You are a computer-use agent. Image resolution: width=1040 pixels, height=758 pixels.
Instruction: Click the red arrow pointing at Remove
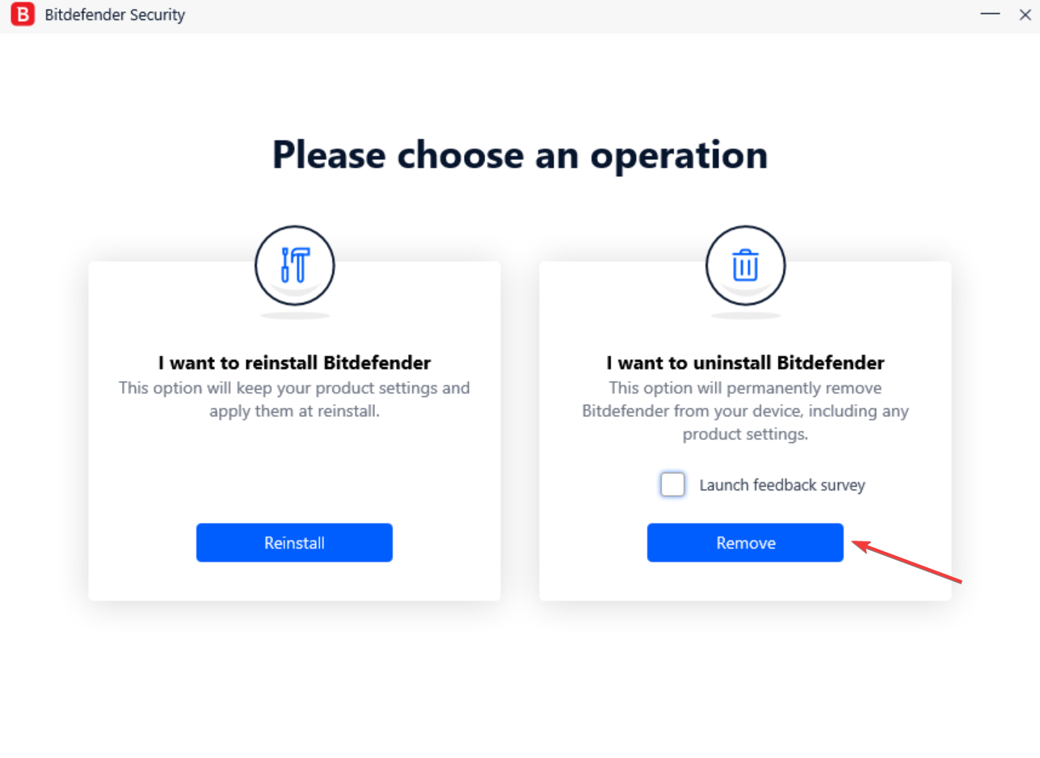pyautogui.click(x=908, y=561)
